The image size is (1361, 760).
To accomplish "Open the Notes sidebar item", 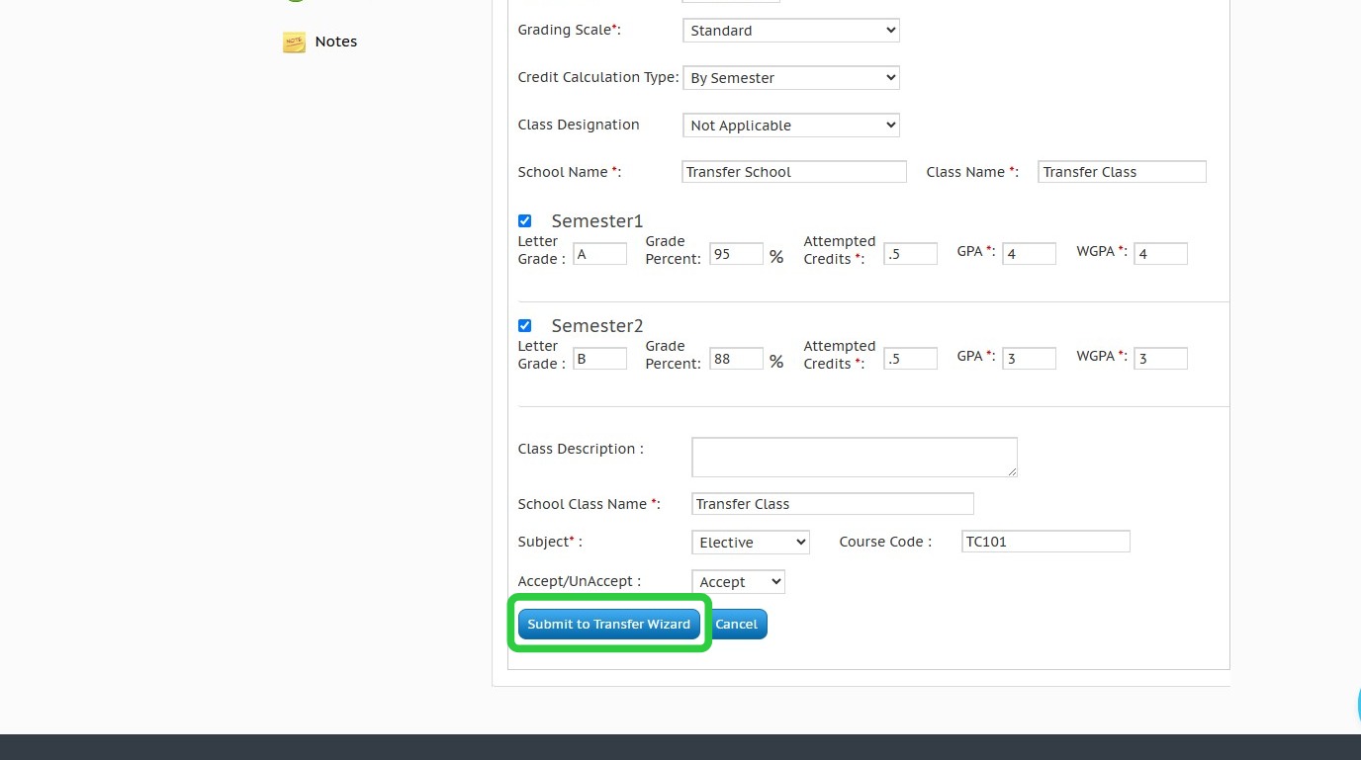I will pyautogui.click(x=319, y=42).
